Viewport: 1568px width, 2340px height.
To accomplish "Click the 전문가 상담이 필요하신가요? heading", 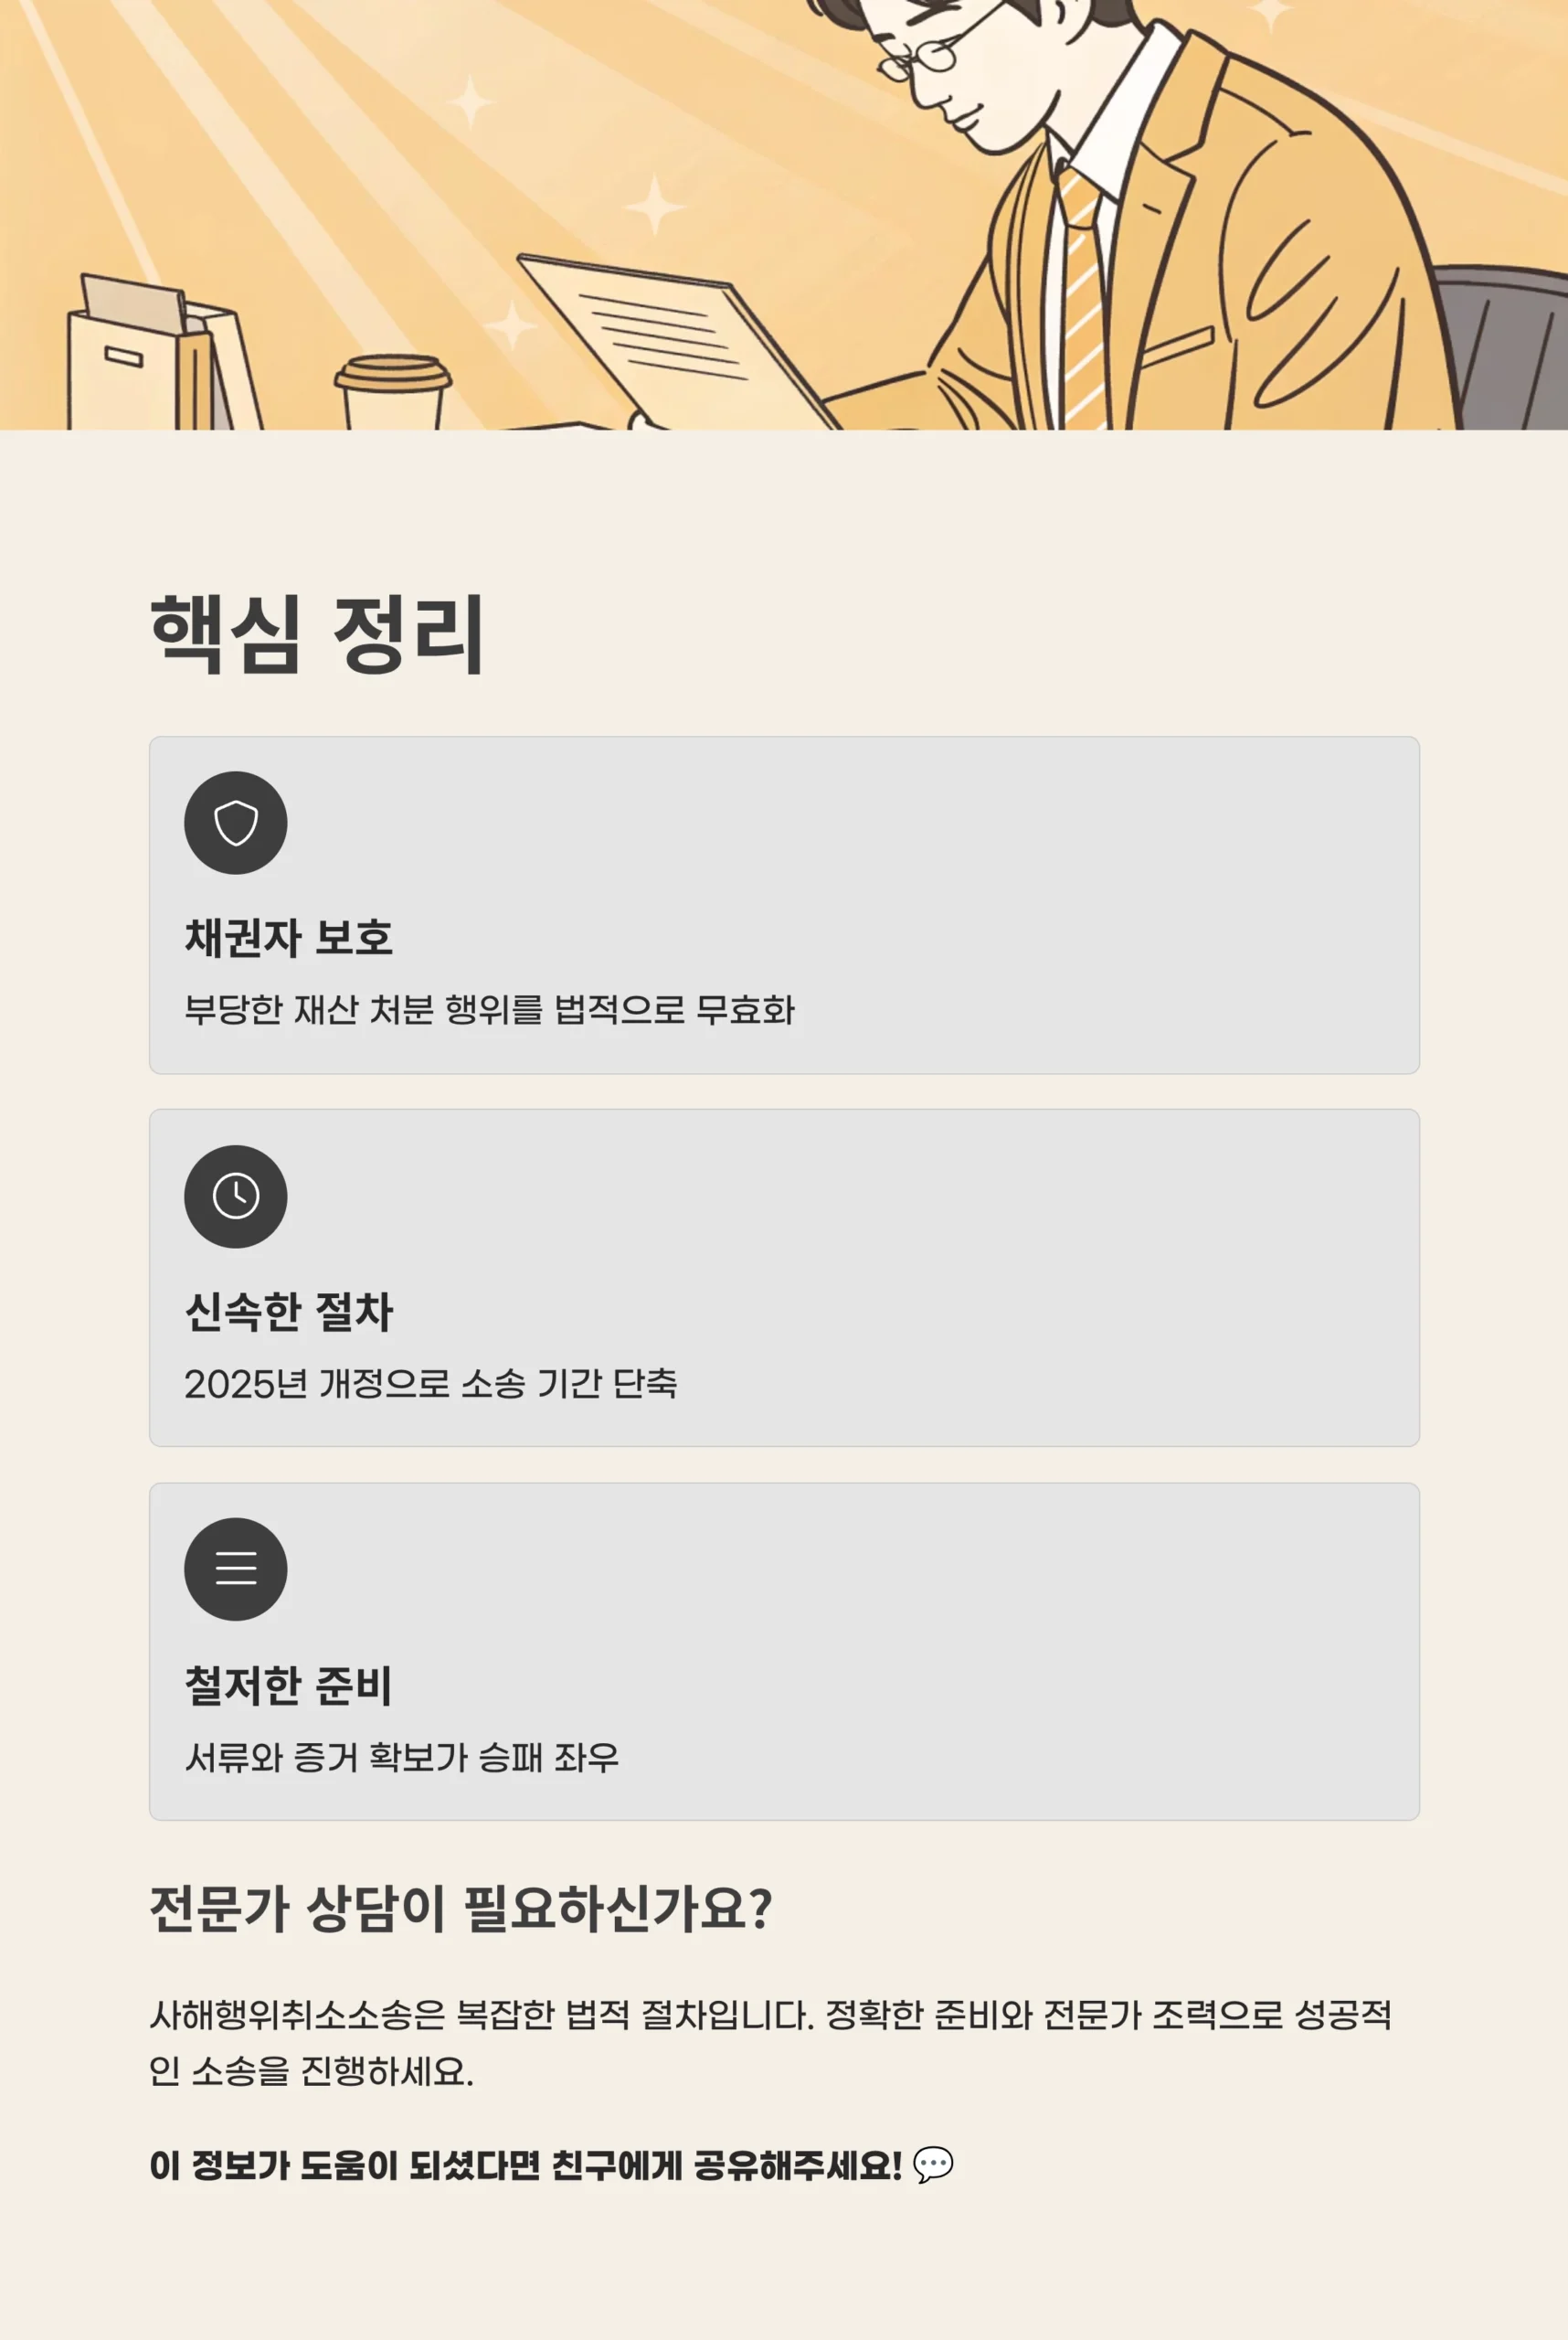I will pos(460,1908).
